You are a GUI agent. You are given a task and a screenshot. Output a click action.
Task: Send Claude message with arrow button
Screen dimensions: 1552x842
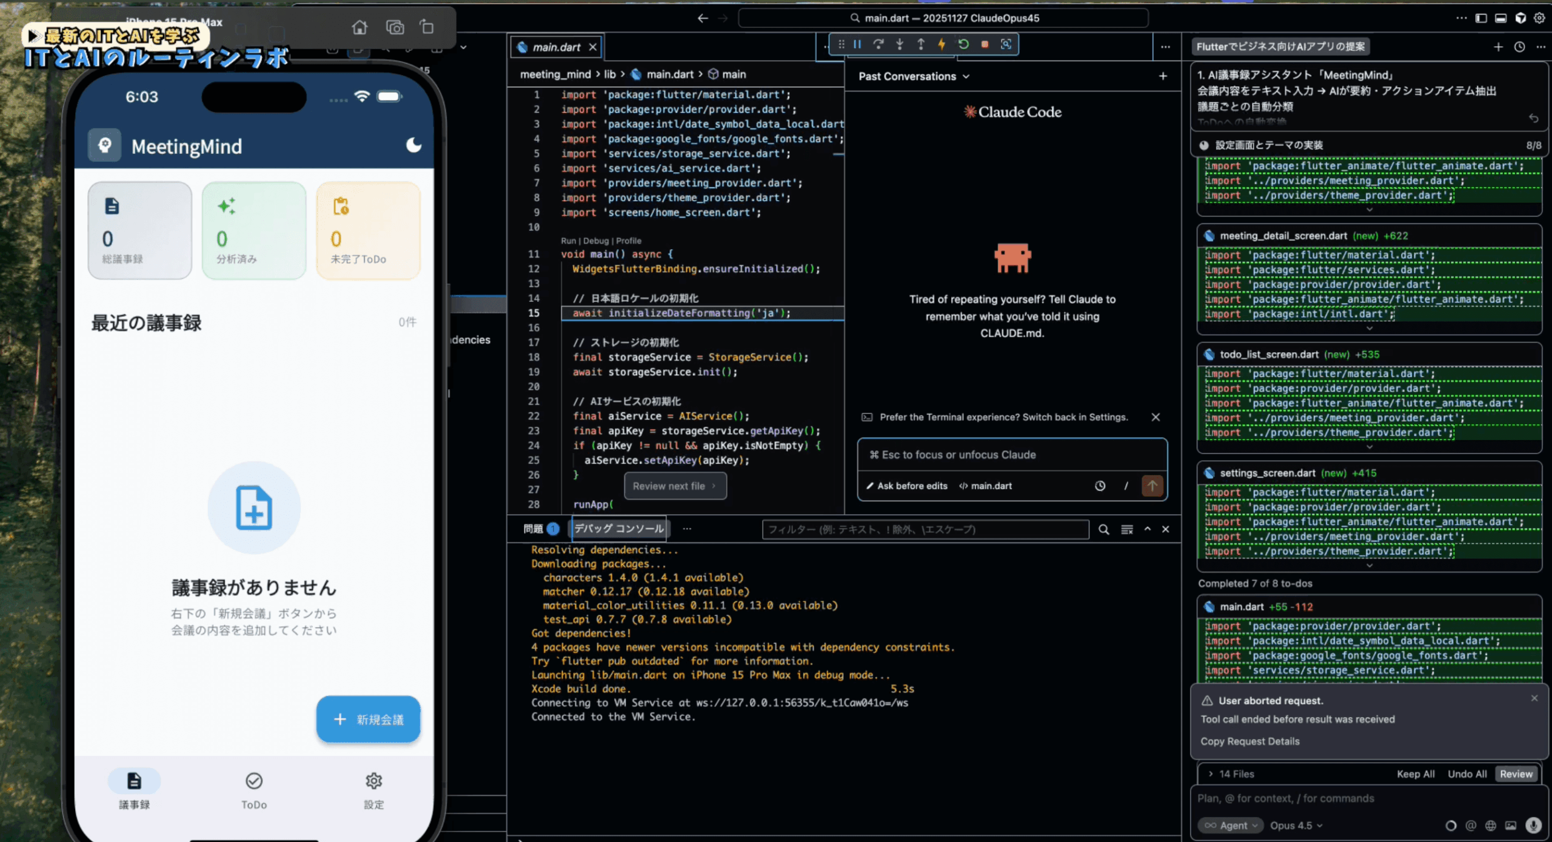point(1152,486)
